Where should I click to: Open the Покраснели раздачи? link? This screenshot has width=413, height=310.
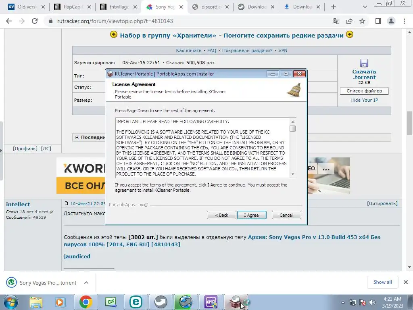[247, 50]
